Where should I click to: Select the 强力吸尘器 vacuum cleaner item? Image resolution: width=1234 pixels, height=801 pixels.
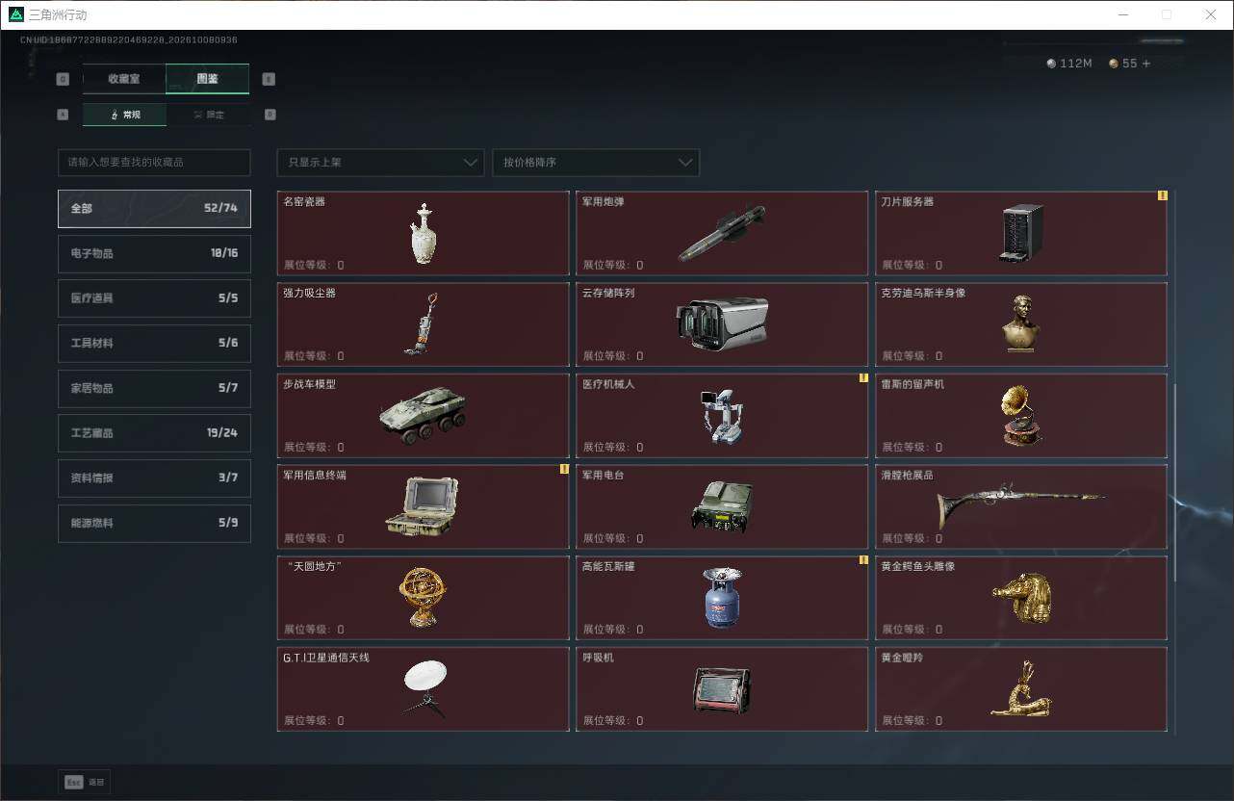423,324
